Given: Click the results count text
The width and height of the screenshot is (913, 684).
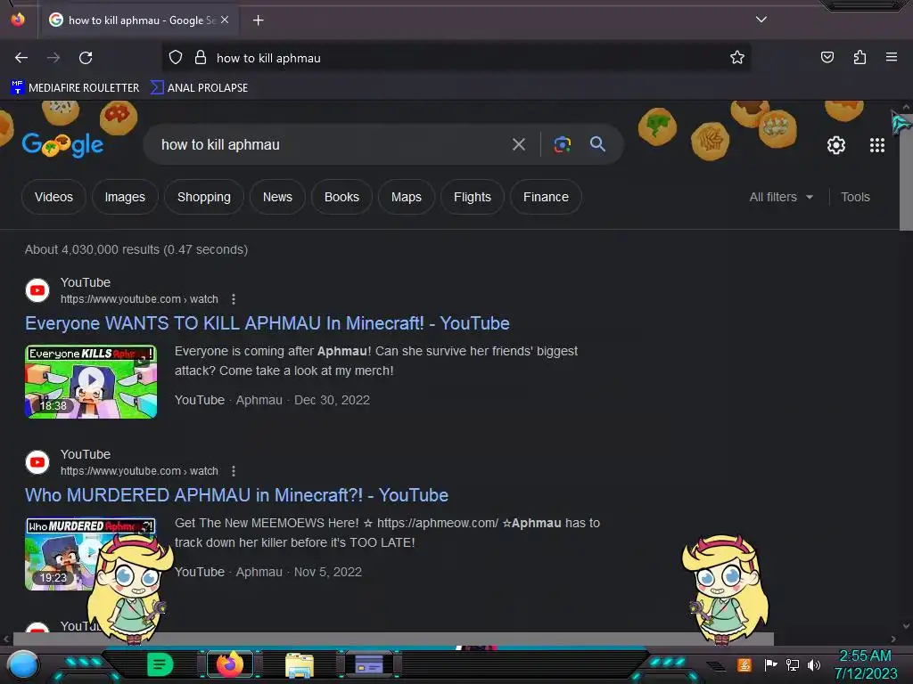Looking at the screenshot, I should pos(136,249).
